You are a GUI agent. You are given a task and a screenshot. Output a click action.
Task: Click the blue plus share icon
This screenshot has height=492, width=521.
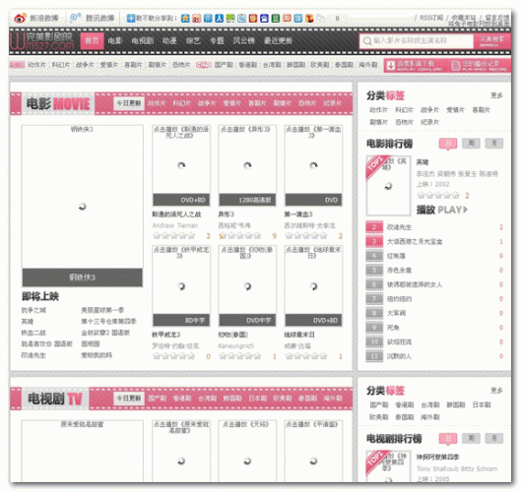[x=131, y=19]
